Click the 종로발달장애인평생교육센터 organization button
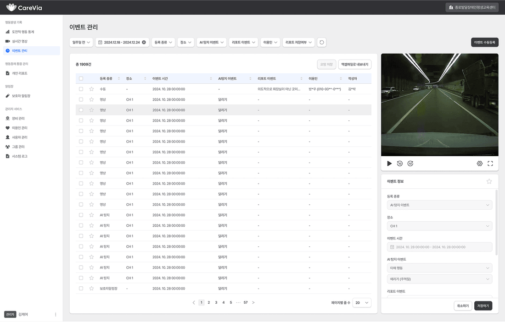This screenshot has height=322, width=505. click(x=472, y=7)
